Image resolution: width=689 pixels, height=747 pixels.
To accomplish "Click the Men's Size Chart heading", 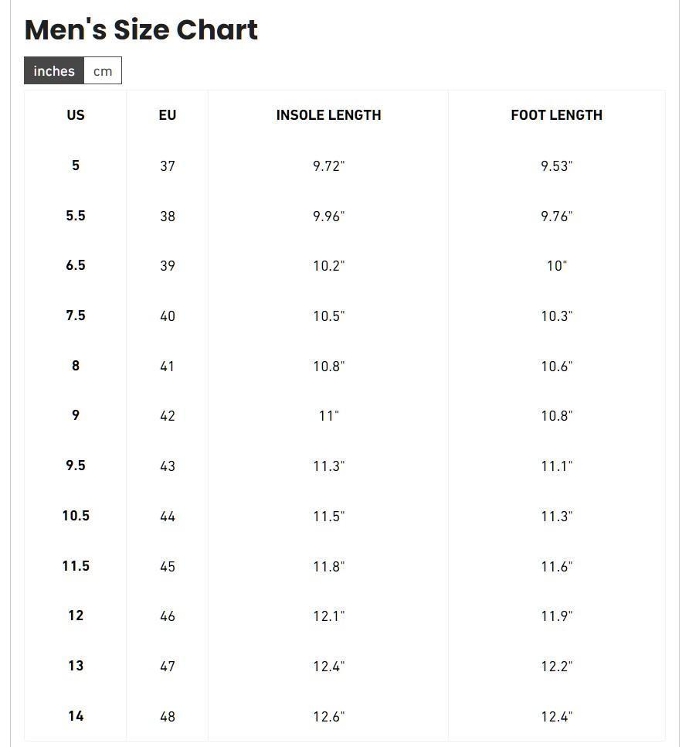I will 141,29.
